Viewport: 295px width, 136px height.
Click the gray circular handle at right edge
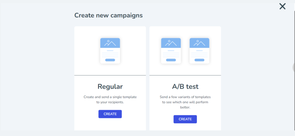pyautogui.click(x=294, y=67)
